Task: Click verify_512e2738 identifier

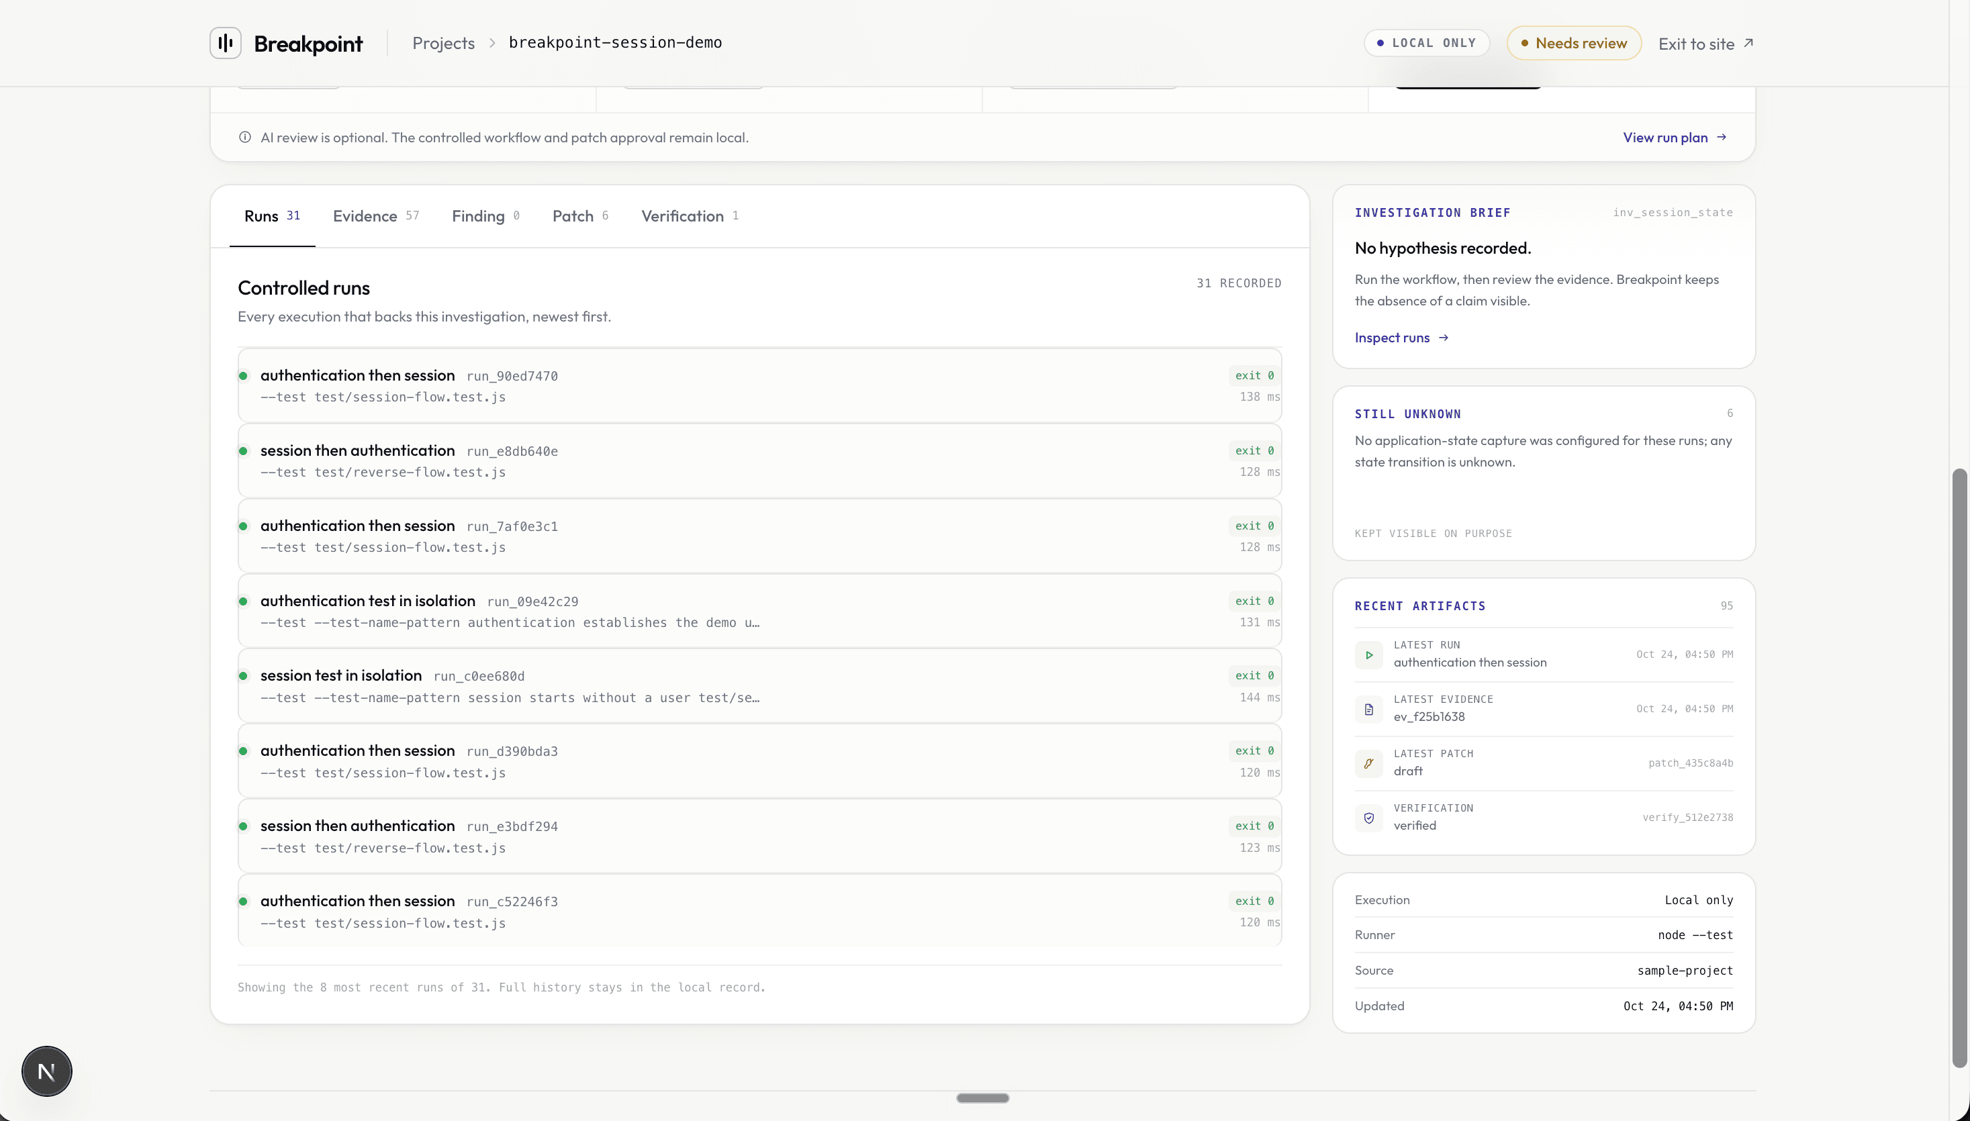Action: (x=1687, y=818)
